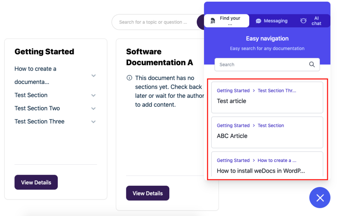Click View Details under Software Documentation A
Viewport: 342px width, 216px height.
click(148, 193)
